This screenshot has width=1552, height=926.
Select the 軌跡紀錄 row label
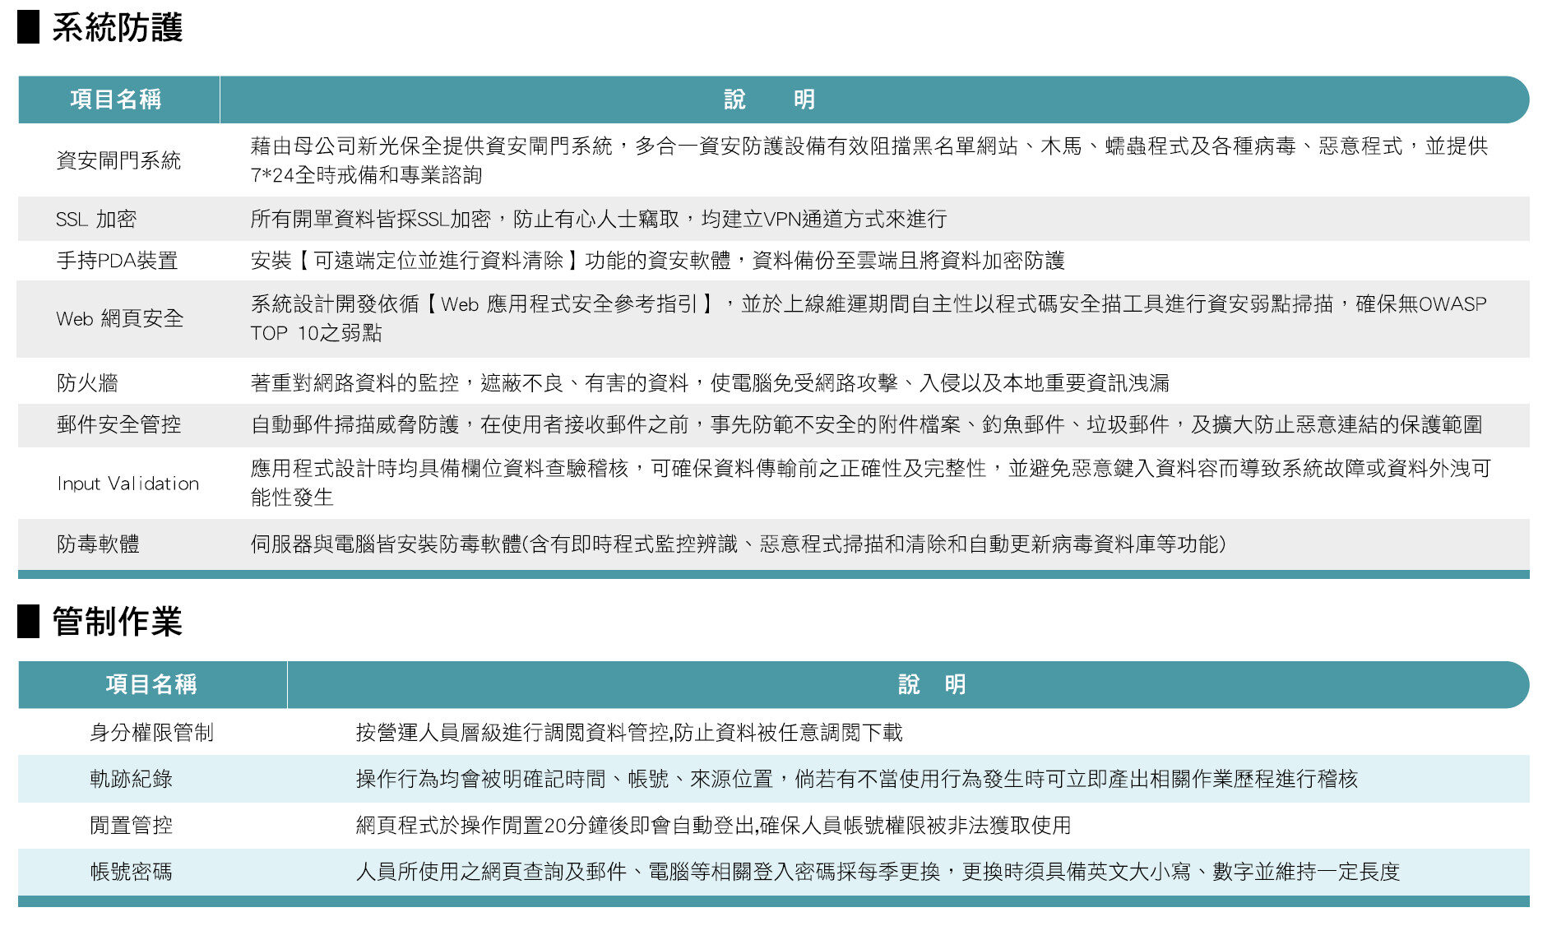pyautogui.click(x=132, y=779)
